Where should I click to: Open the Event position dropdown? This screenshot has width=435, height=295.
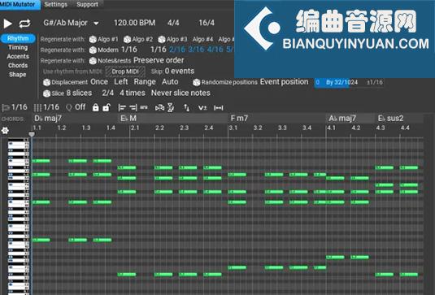pos(284,82)
